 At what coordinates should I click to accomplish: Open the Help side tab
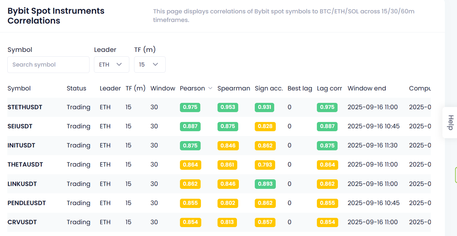[450, 122]
